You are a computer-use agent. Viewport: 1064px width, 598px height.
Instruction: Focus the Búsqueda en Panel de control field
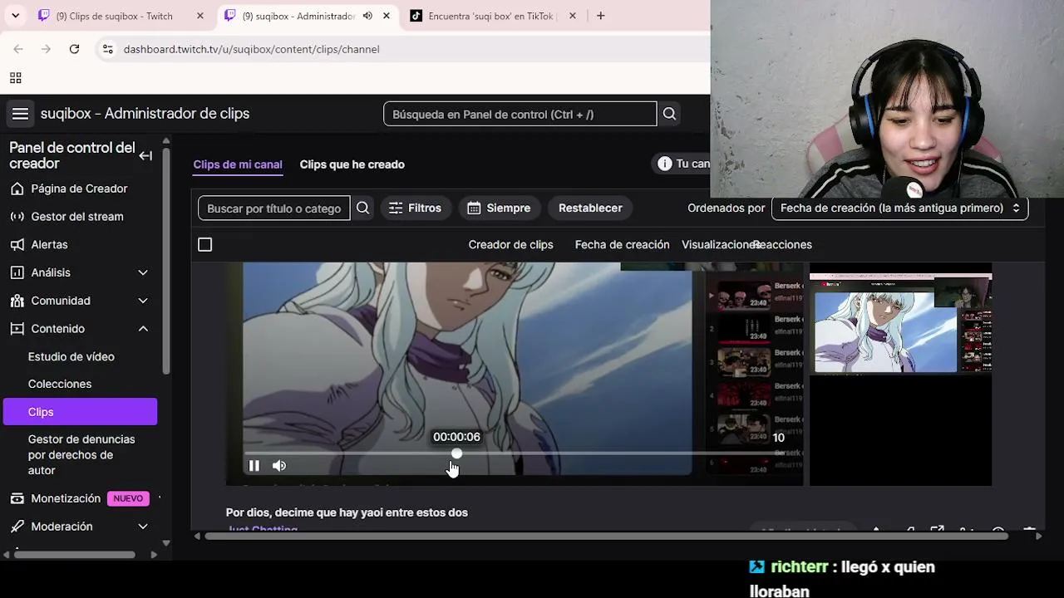pos(520,114)
